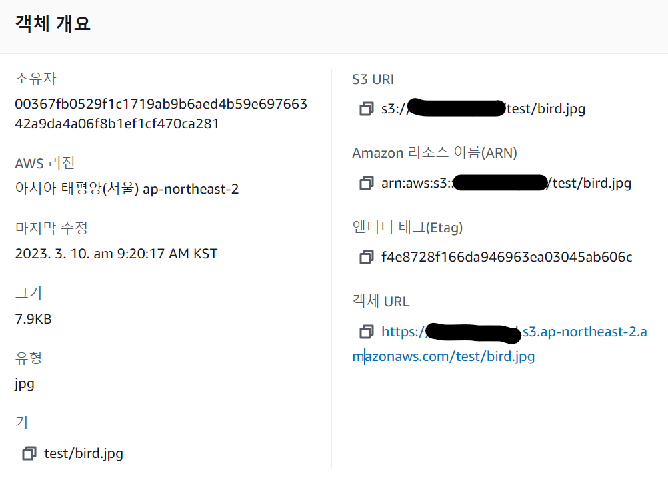Click the last modified timestamp value
Image resolution: width=668 pixels, height=482 pixels.
pyautogui.click(x=116, y=254)
